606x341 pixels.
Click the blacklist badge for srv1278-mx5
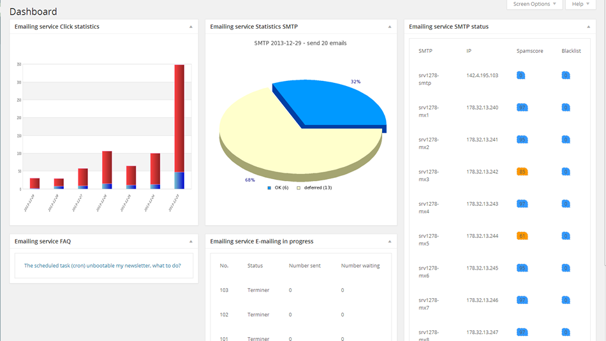pyautogui.click(x=566, y=236)
